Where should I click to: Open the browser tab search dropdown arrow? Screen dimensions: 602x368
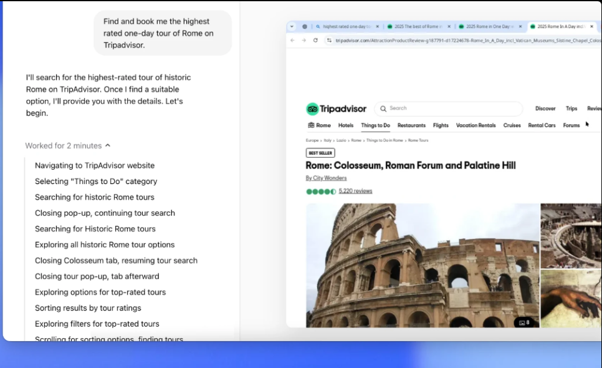point(292,26)
